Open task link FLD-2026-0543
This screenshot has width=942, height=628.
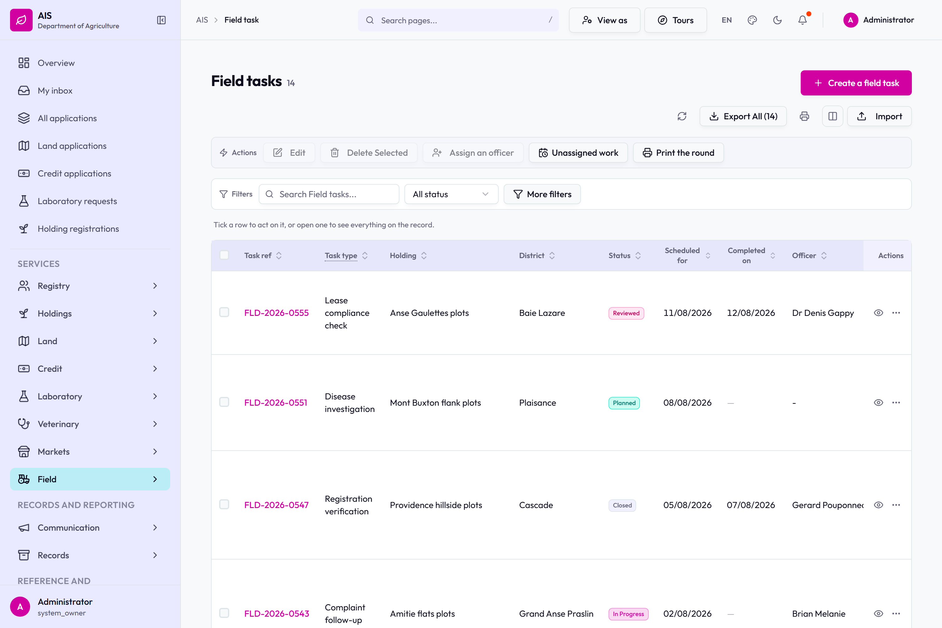[277, 614]
